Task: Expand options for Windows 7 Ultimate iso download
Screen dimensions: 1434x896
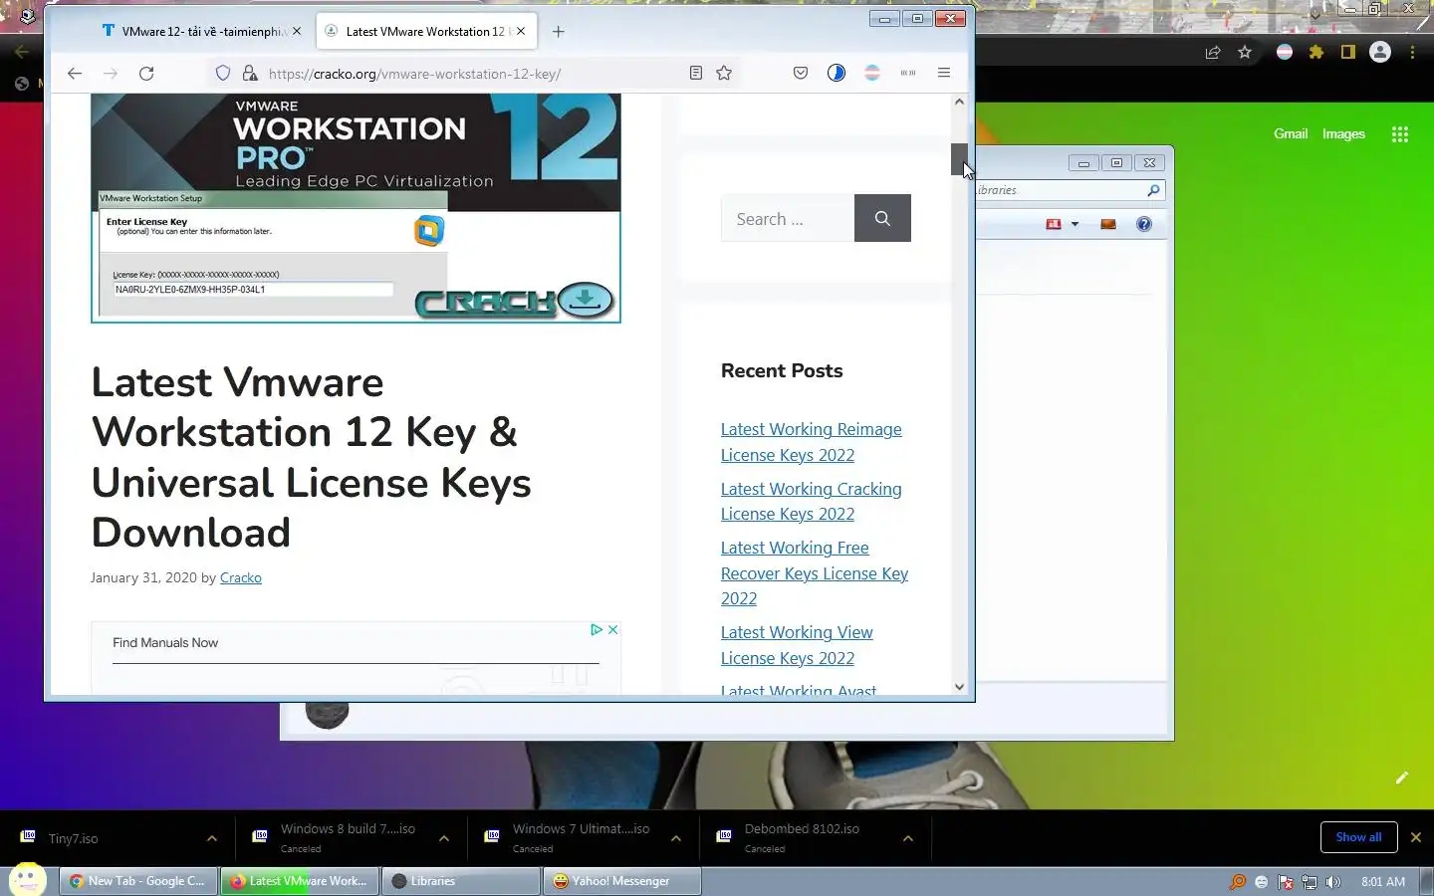Action: (x=676, y=838)
